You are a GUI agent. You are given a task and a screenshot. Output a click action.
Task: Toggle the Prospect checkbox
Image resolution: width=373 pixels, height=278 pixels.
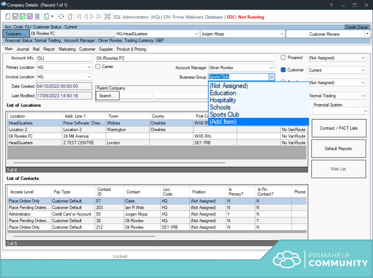click(x=283, y=57)
